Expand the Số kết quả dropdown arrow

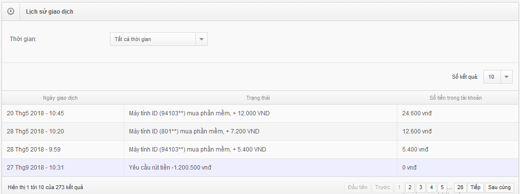point(506,77)
